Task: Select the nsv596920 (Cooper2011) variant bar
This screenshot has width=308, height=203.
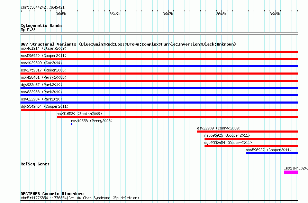Action: 159,59
